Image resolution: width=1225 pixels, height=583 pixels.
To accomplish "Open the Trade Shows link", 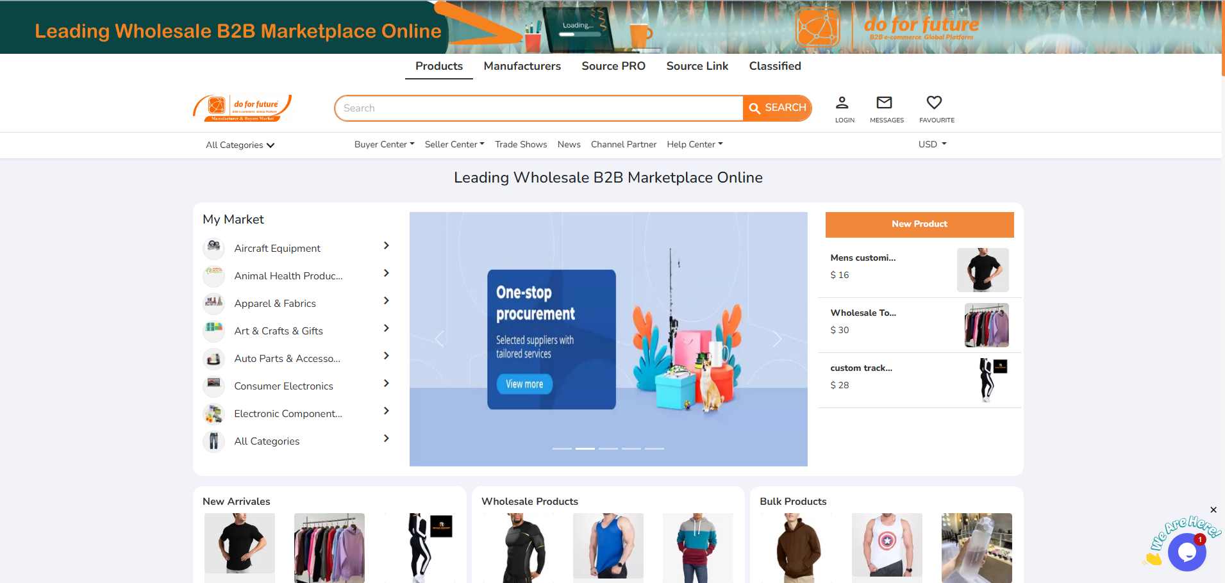I will (x=521, y=144).
